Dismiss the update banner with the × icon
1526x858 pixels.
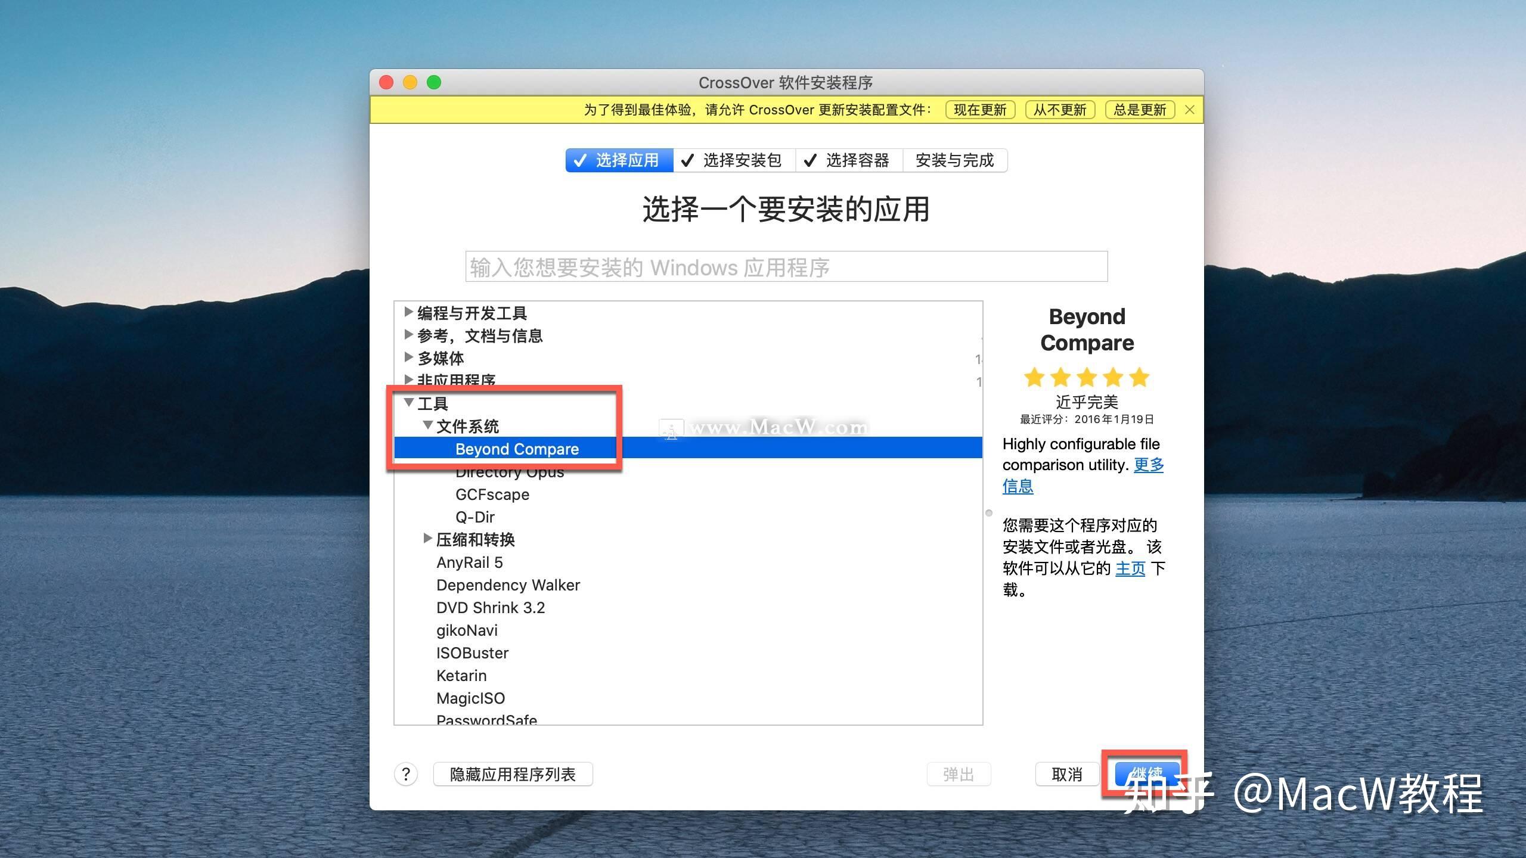1189,110
